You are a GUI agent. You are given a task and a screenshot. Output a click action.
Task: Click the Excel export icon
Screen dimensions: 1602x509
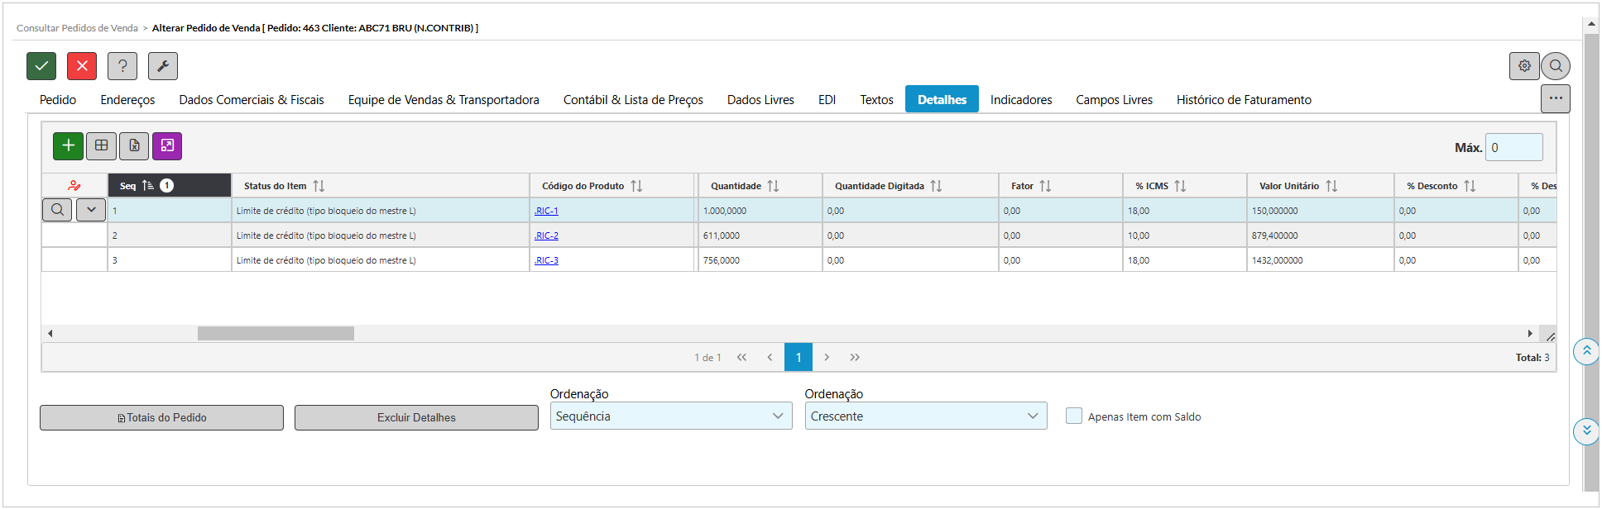pos(134,145)
